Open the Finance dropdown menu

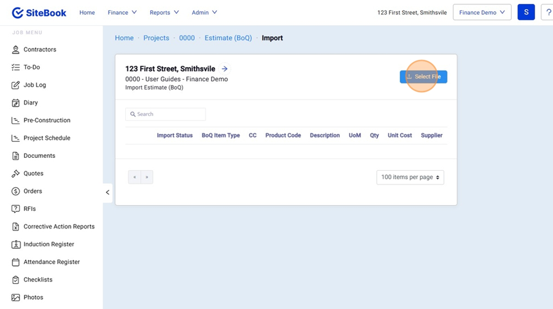pos(122,12)
